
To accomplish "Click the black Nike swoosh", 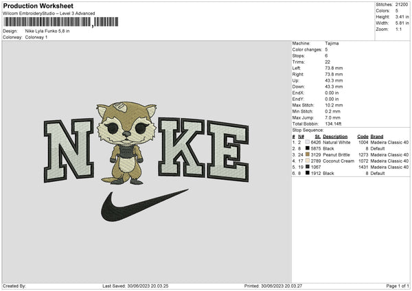I will coord(144,205).
